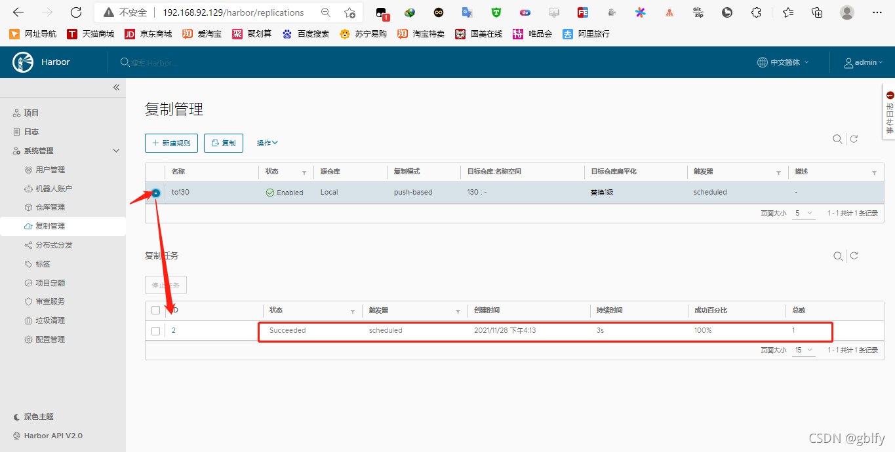895x452 pixels.
Task: Reload the browser page
Action: click(x=76, y=12)
